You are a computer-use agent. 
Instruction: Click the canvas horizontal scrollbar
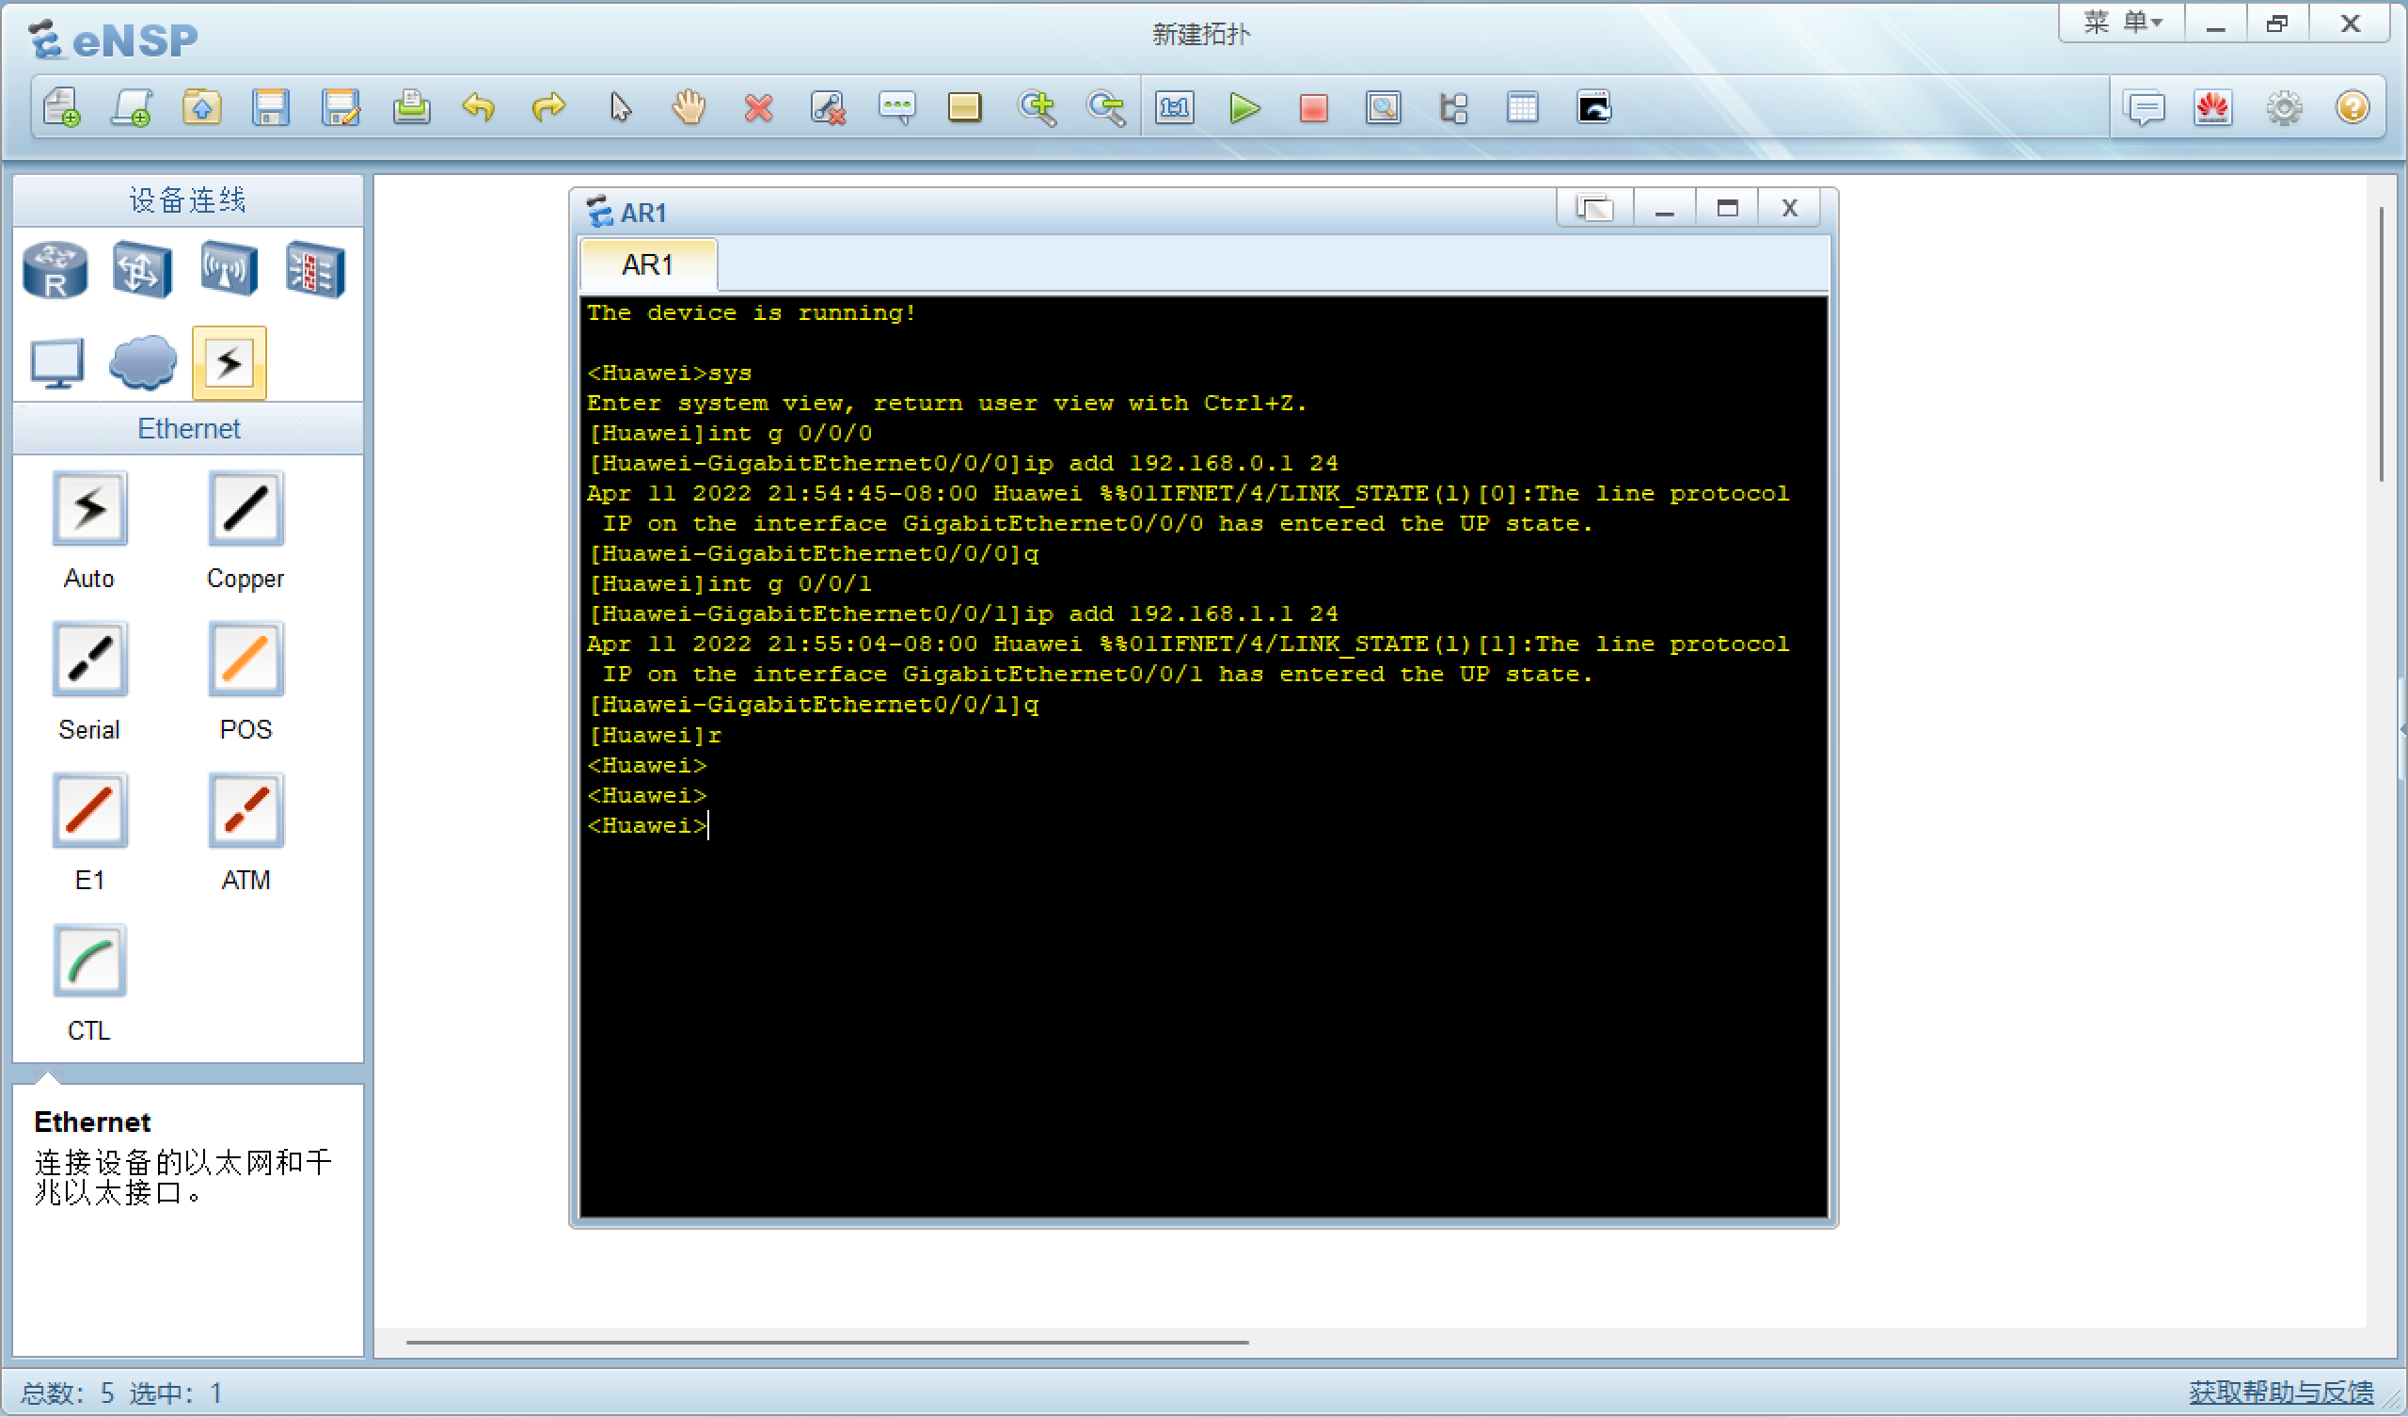pyautogui.click(x=828, y=1343)
